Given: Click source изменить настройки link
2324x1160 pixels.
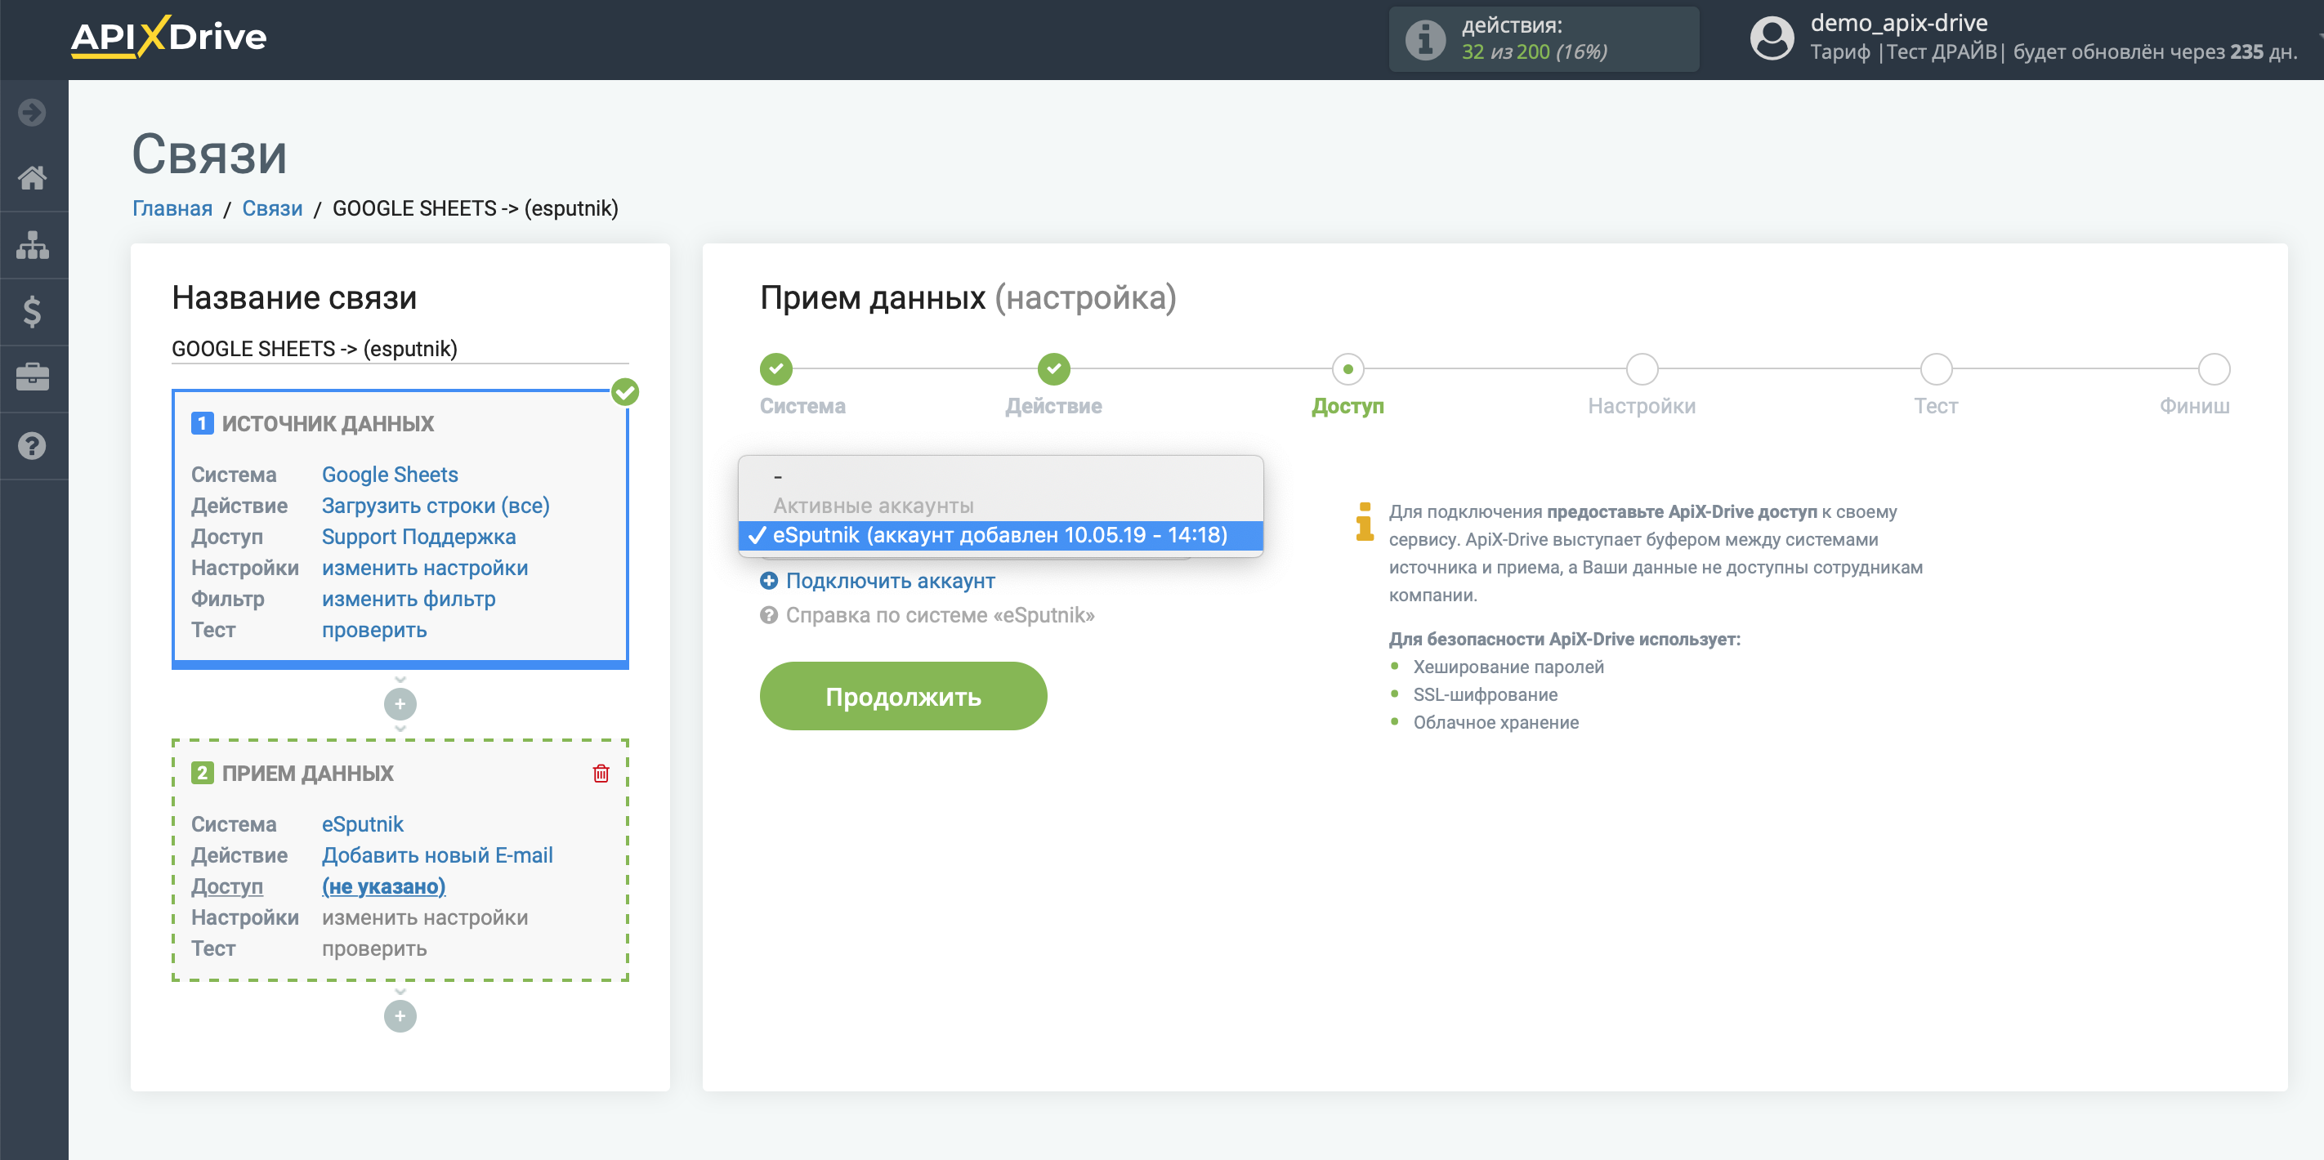Looking at the screenshot, I should (425, 569).
